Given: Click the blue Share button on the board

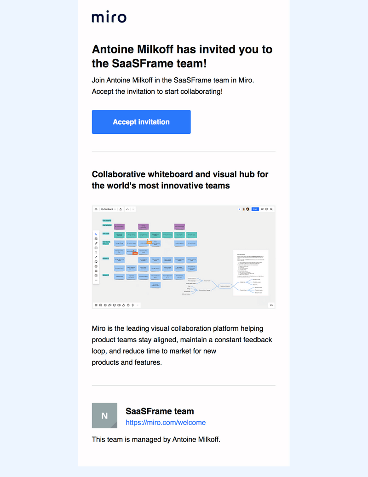Looking at the screenshot, I should (255, 209).
